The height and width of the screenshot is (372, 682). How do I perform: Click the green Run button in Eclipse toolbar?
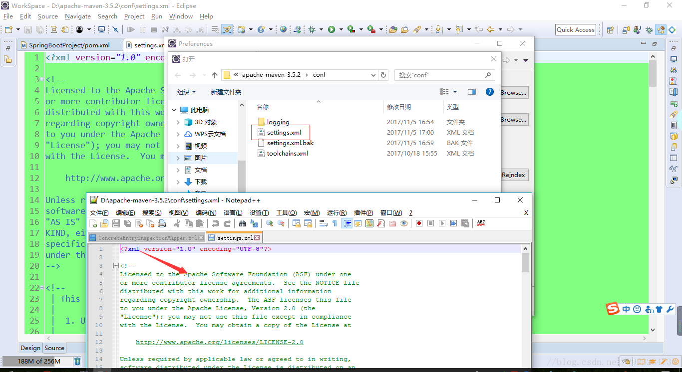point(332,29)
